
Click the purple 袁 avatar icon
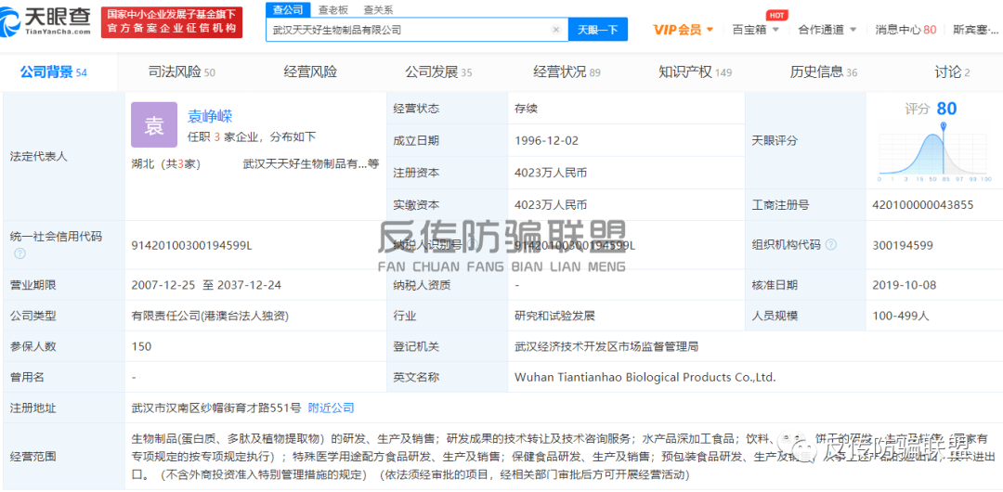153,125
